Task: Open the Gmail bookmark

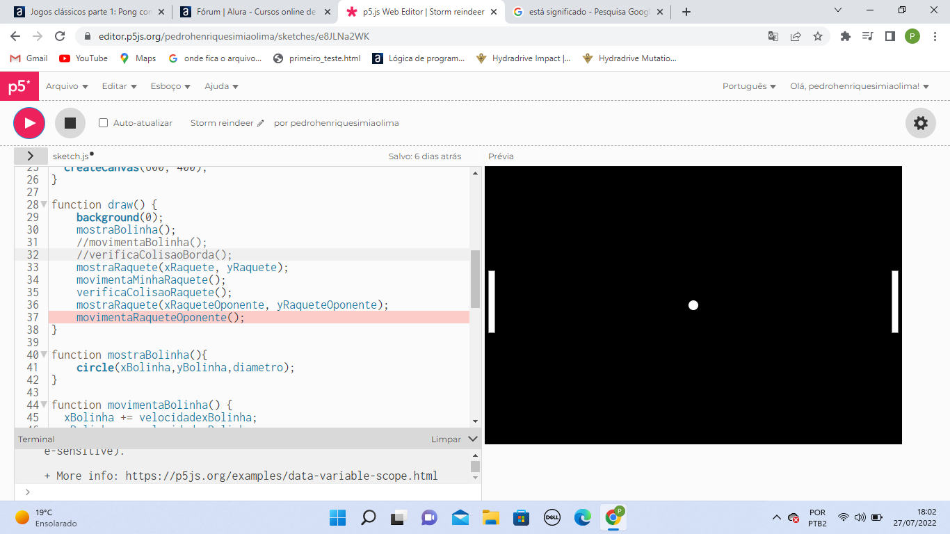Action: [29, 58]
